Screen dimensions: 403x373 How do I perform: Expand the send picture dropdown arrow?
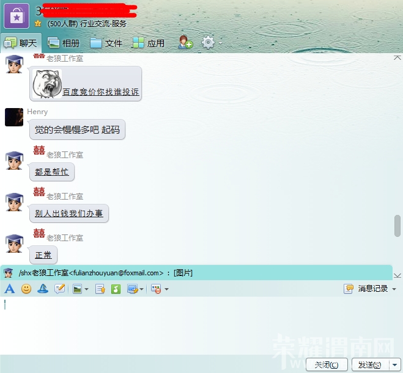[87, 289]
